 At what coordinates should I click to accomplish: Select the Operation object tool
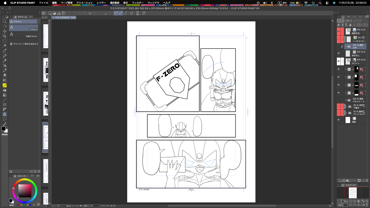pyautogui.click(x=5, y=36)
